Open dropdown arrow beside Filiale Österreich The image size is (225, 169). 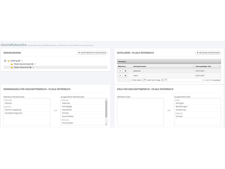pos(33,68)
